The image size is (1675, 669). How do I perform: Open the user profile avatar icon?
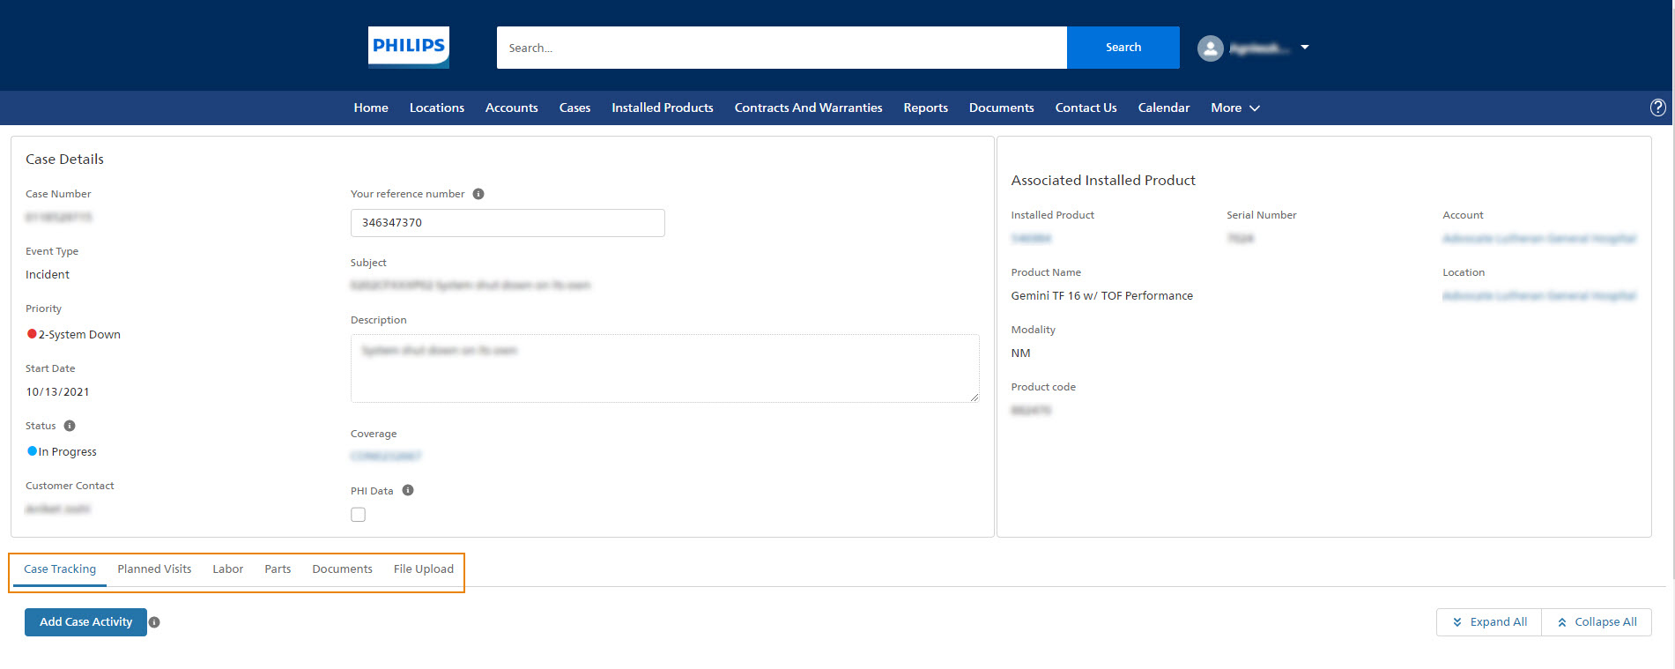click(x=1210, y=48)
